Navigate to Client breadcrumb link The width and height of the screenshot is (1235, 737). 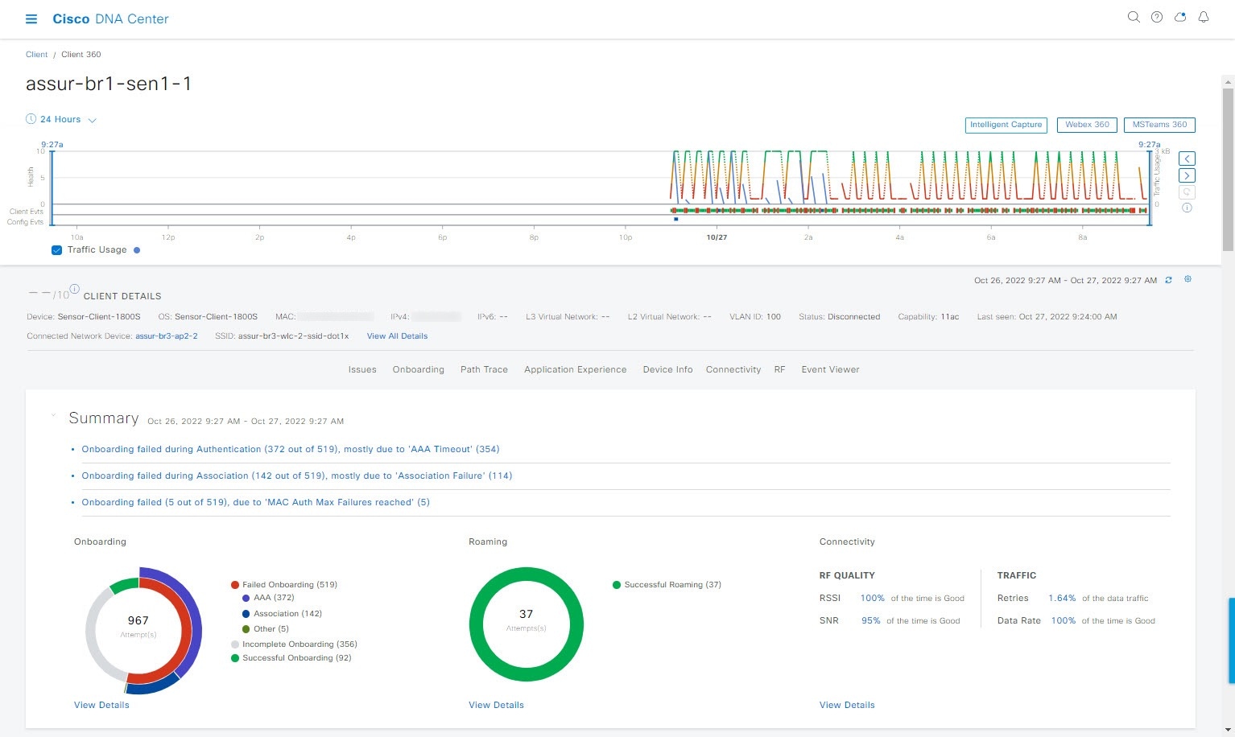[x=37, y=55]
